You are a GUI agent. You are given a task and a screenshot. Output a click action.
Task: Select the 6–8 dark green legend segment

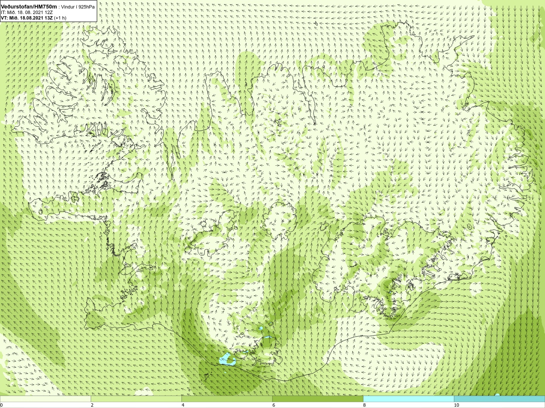click(318, 399)
